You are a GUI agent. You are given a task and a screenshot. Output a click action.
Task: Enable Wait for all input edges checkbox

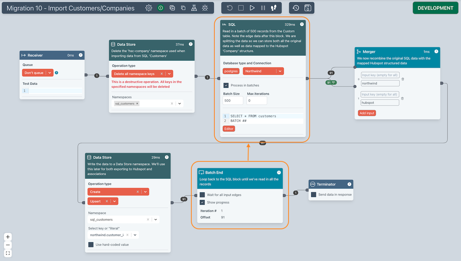click(202, 195)
